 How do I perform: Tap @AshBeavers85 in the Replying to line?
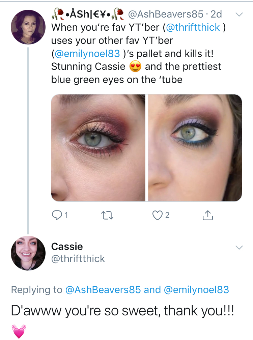pyautogui.click(x=103, y=290)
